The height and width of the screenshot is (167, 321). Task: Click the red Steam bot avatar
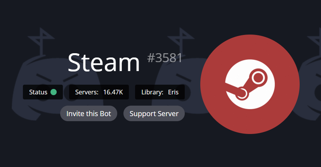point(250,84)
